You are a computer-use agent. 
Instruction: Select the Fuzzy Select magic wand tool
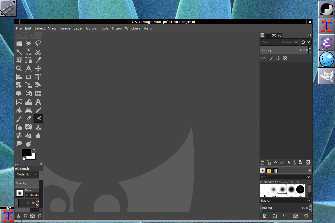pyautogui.click(x=19, y=52)
